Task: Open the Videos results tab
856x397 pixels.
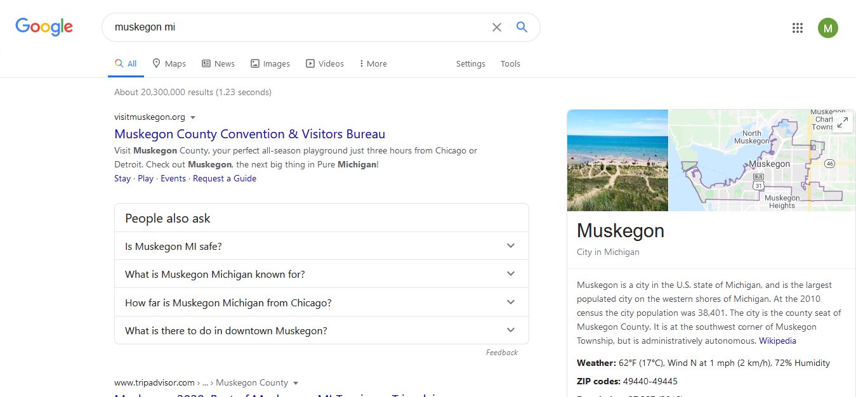Action: click(325, 63)
